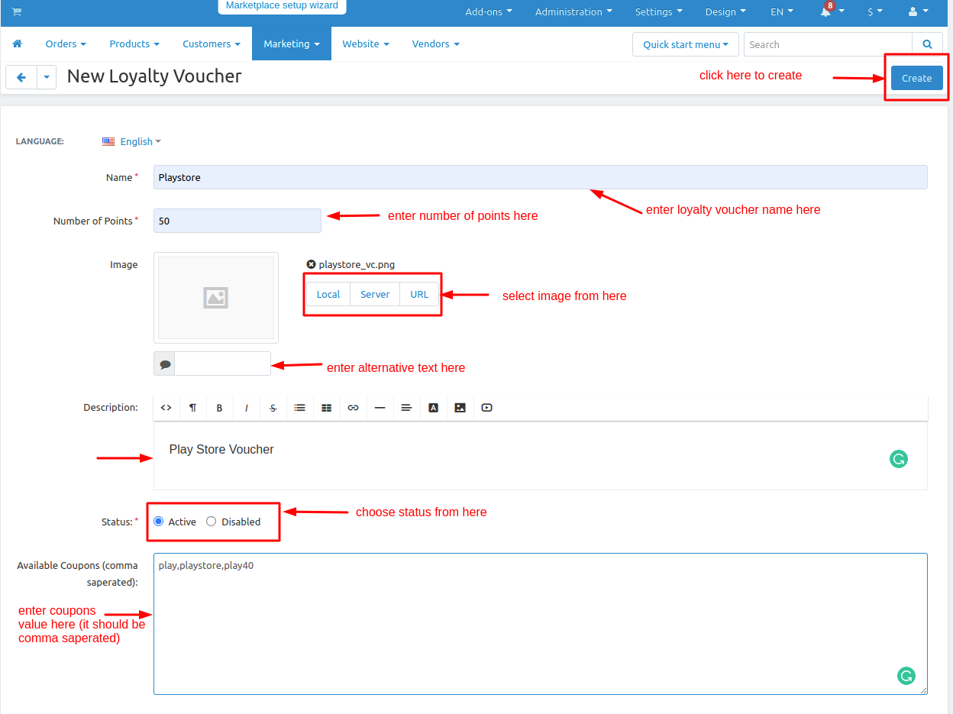
Task: Focus the Name field containing Playstore
Action: (540, 177)
